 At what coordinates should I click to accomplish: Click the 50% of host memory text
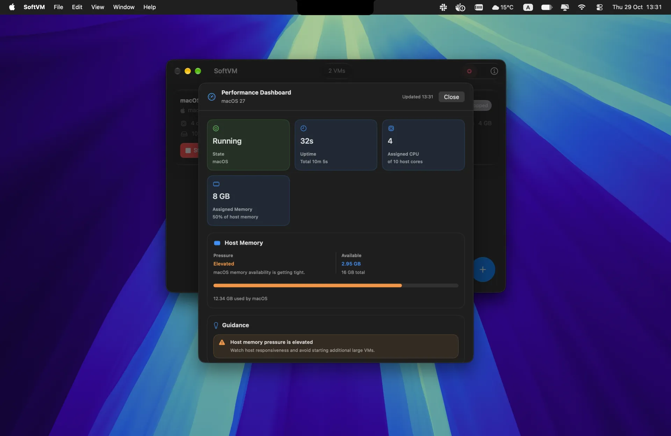pos(235,217)
